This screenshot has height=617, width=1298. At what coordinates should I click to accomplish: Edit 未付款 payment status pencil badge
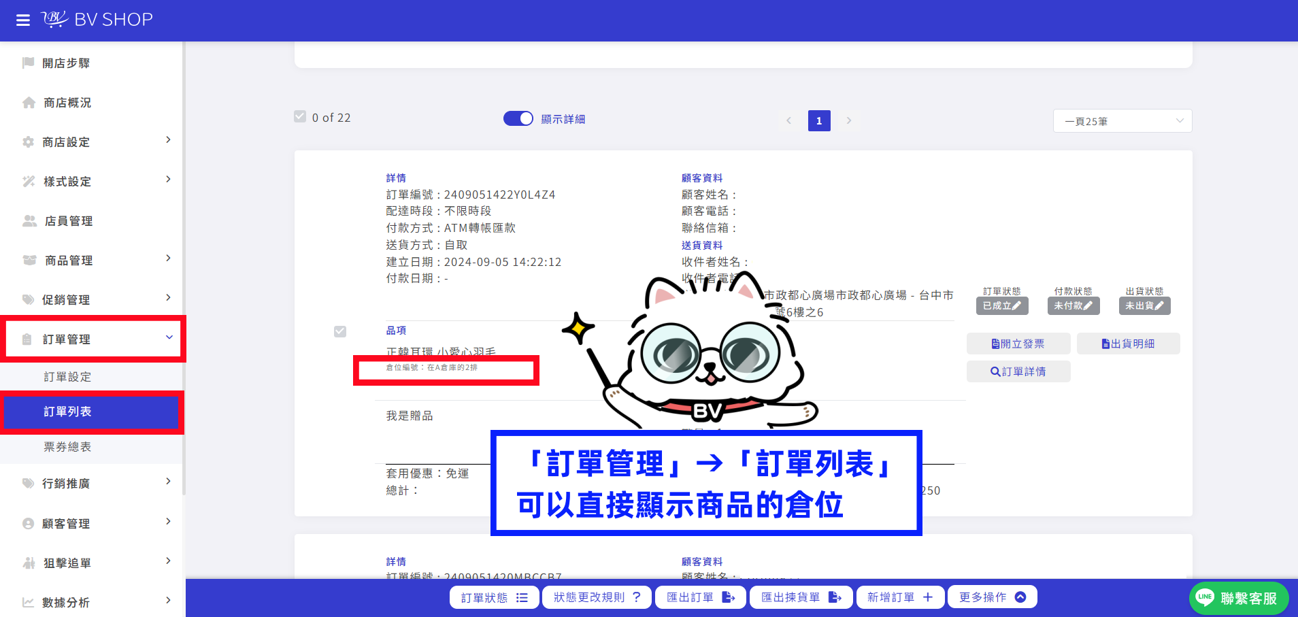[1074, 306]
